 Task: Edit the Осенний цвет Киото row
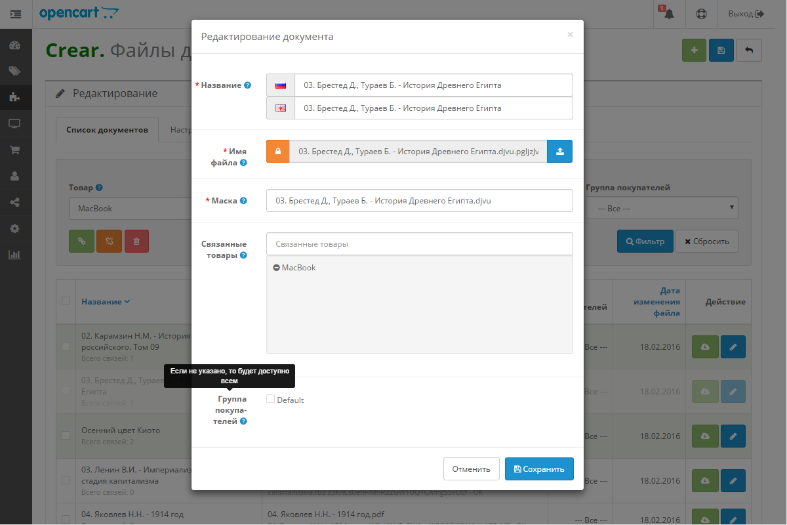click(733, 436)
